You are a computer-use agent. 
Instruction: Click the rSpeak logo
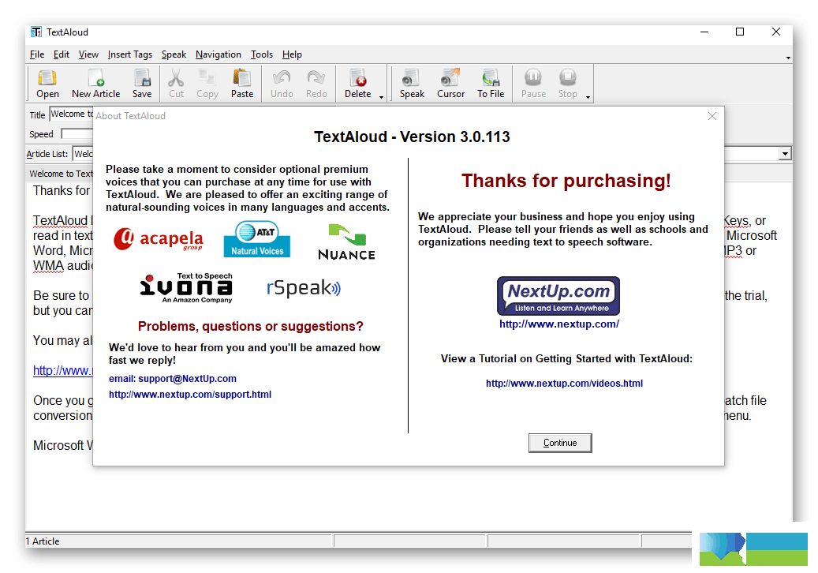304,287
